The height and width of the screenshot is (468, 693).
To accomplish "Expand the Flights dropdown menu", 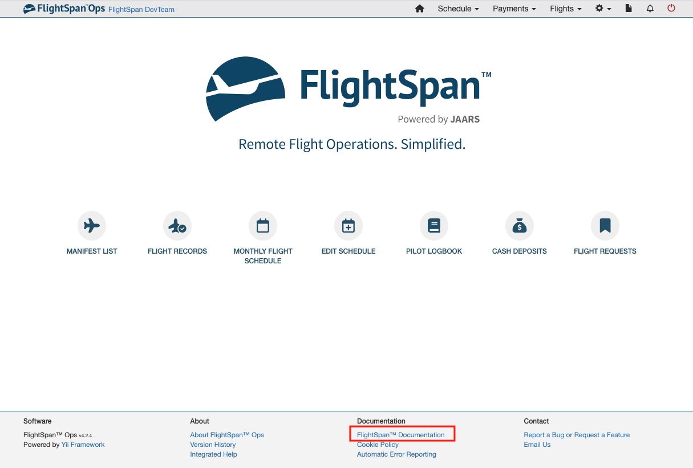I will tap(564, 9).
